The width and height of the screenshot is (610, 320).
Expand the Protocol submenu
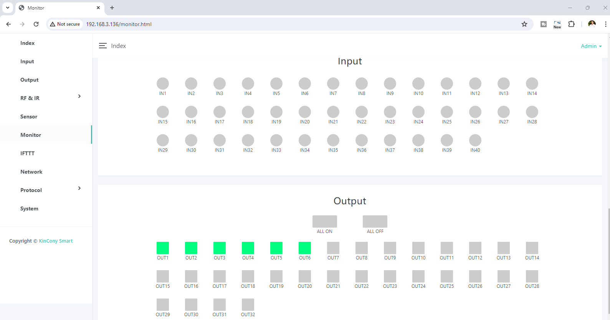[79, 188]
